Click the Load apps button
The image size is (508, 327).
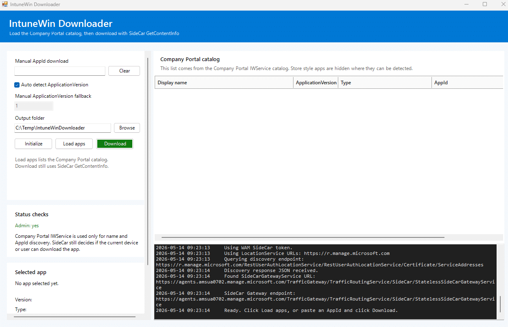(74, 144)
